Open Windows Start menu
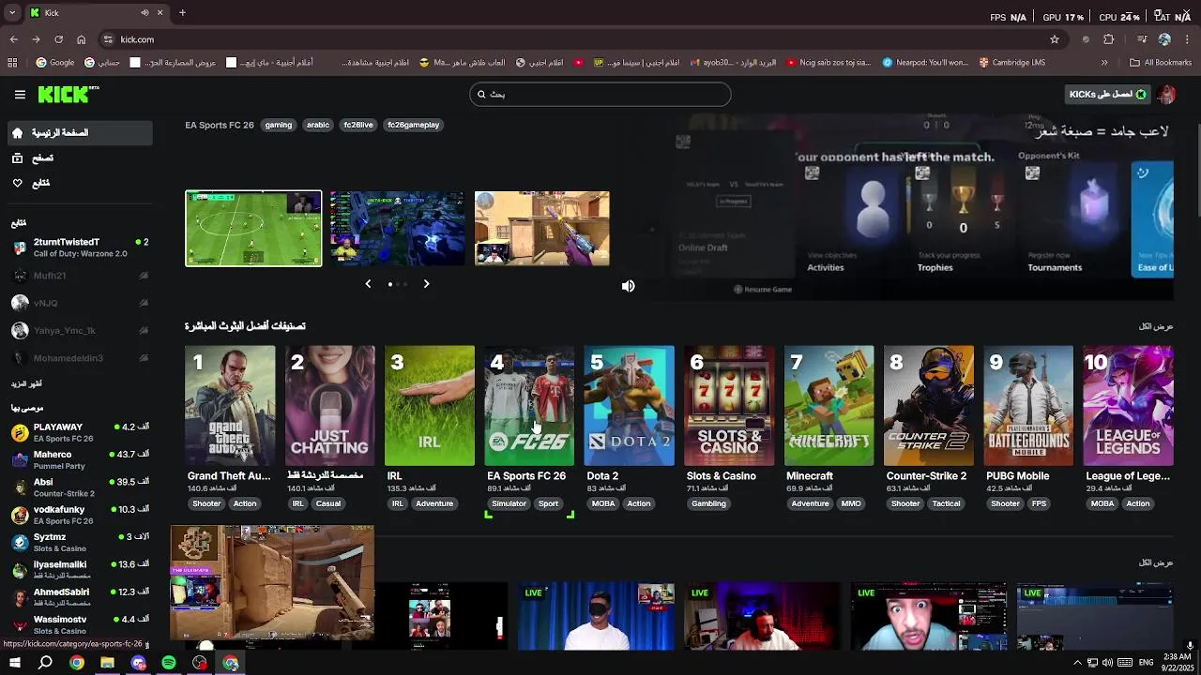 14,663
